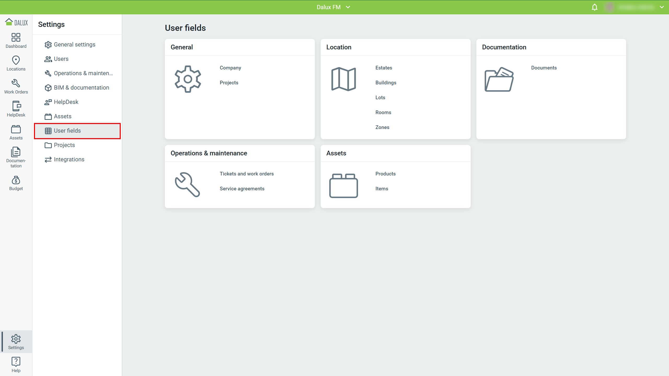The height and width of the screenshot is (376, 669).
Task: Click the Location map icon
Action: tap(343, 79)
